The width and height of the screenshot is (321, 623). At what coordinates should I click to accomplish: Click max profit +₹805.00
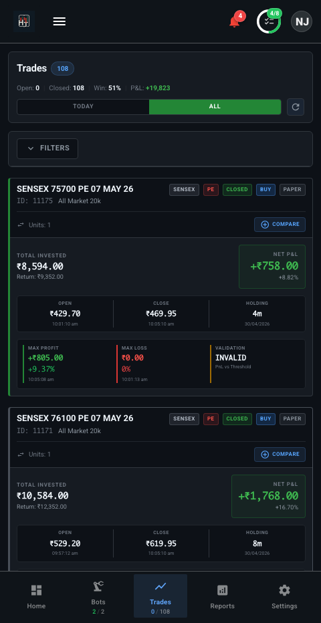point(45,358)
